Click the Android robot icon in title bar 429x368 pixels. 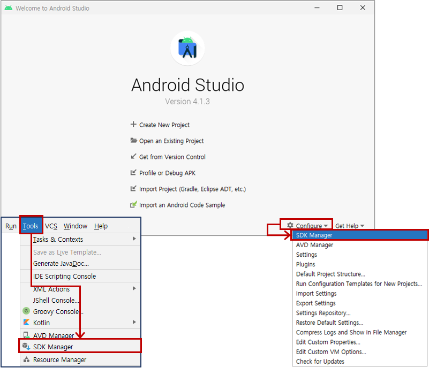coord(9,8)
